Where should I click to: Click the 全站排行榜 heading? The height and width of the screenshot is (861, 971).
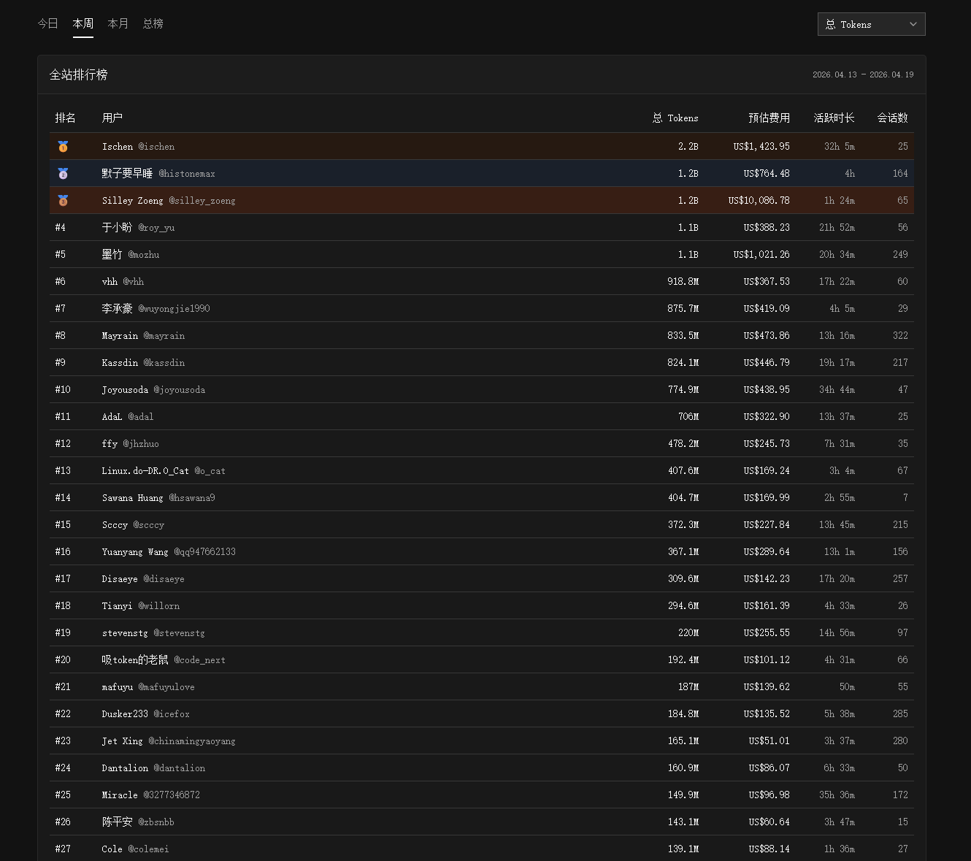point(78,74)
